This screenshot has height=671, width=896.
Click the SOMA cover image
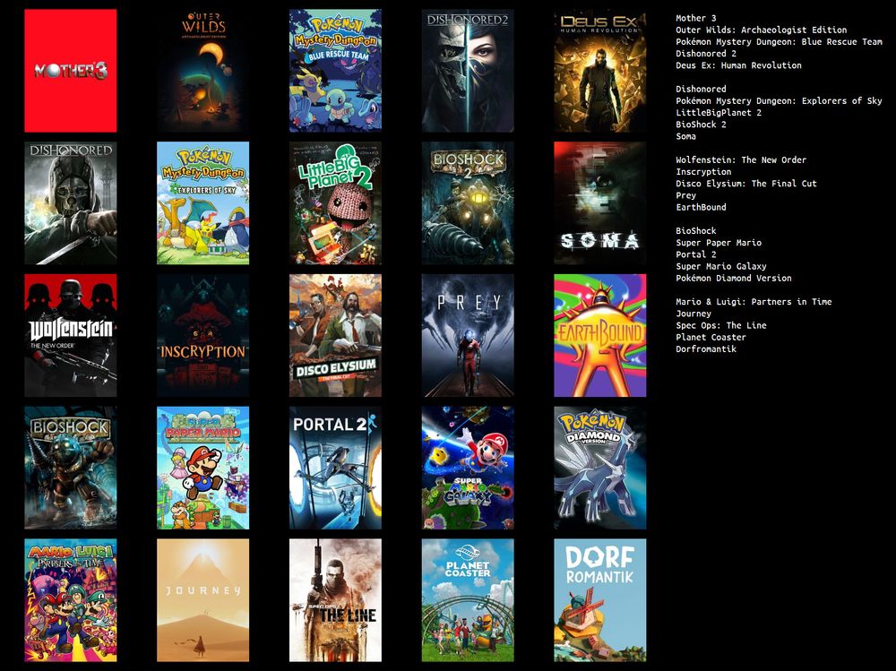point(600,202)
